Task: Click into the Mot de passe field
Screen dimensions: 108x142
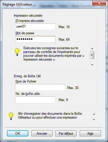Action: tap(35, 39)
